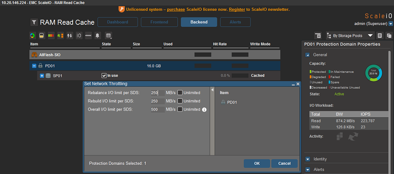
Task: Select the green-orange-red health bars view icon
Action: (x=51, y=36)
